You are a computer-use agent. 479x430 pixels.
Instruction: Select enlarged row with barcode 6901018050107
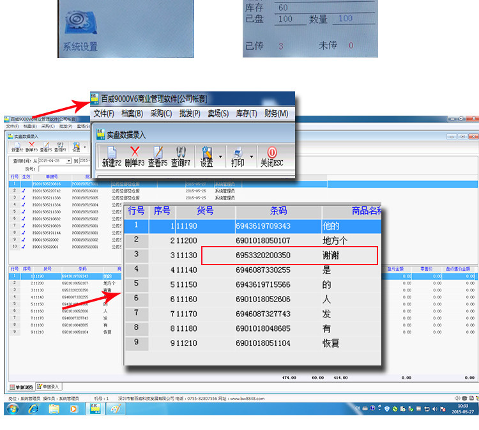pos(253,240)
